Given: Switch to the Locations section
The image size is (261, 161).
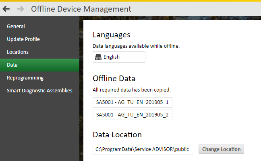Looking at the screenshot, I should click(39, 52).
